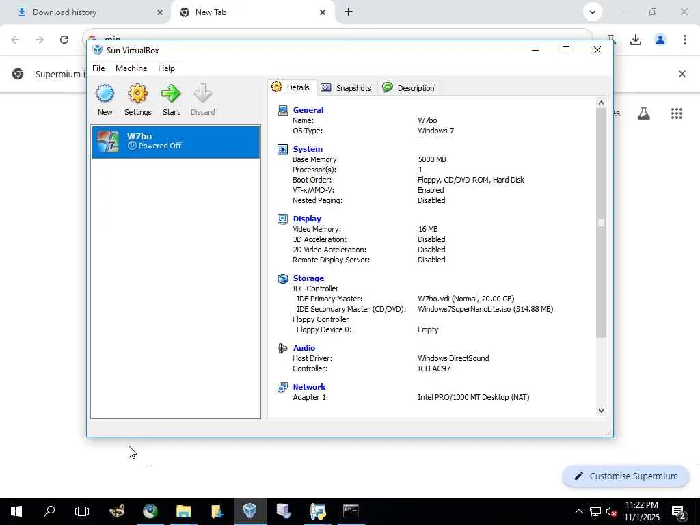Open the Audio settings link
The image size is (700, 525).
[x=304, y=348]
